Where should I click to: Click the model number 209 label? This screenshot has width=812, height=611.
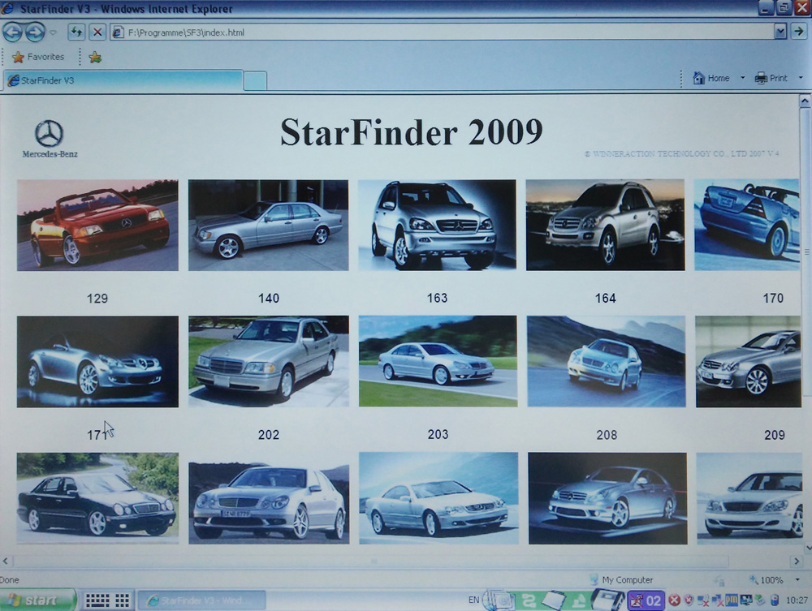point(775,435)
